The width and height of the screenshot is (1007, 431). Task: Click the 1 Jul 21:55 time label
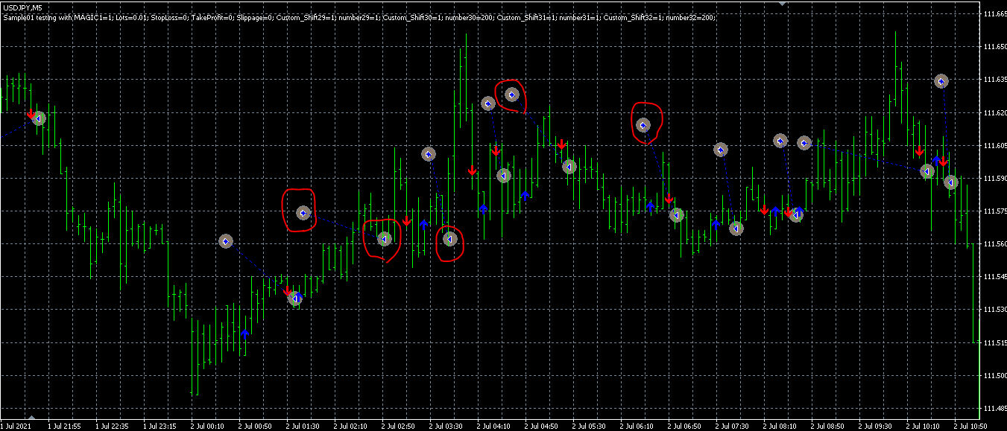pyautogui.click(x=64, y=426)
